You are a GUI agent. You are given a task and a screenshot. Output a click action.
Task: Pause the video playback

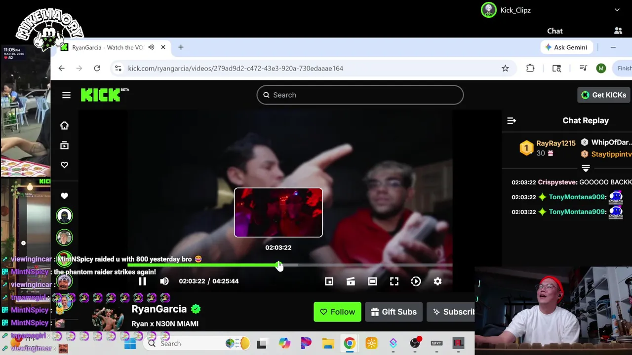142,281
